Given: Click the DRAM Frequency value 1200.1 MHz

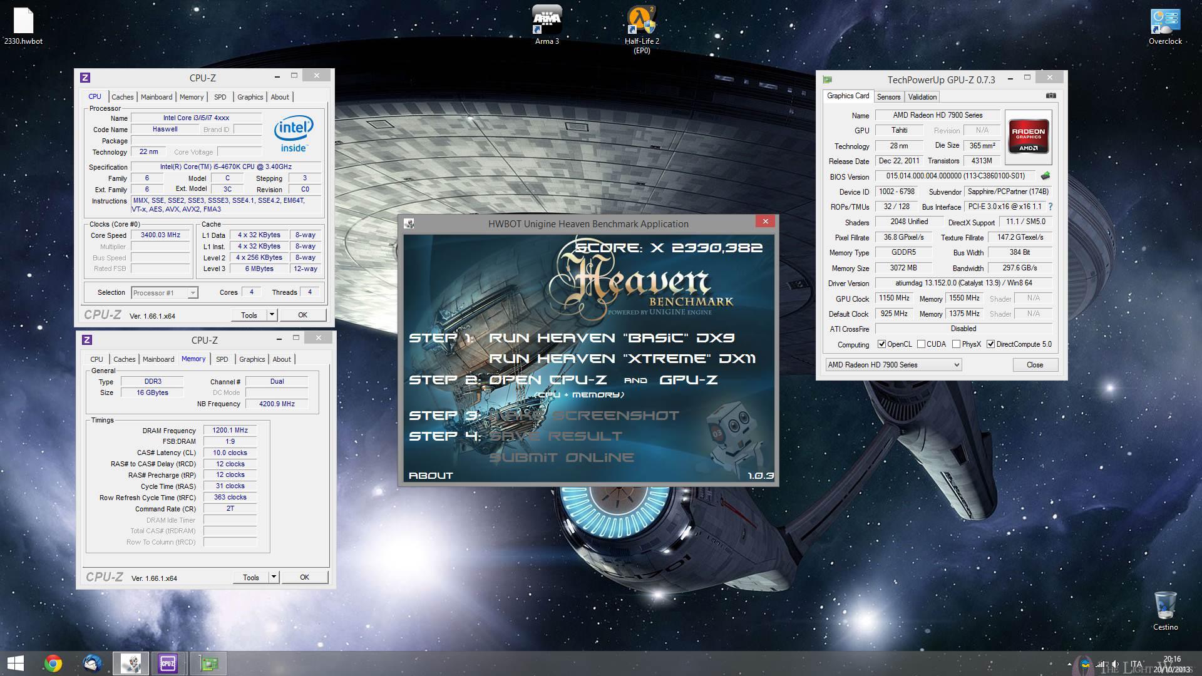Looking at the screenshot, I should click(230, 430).
